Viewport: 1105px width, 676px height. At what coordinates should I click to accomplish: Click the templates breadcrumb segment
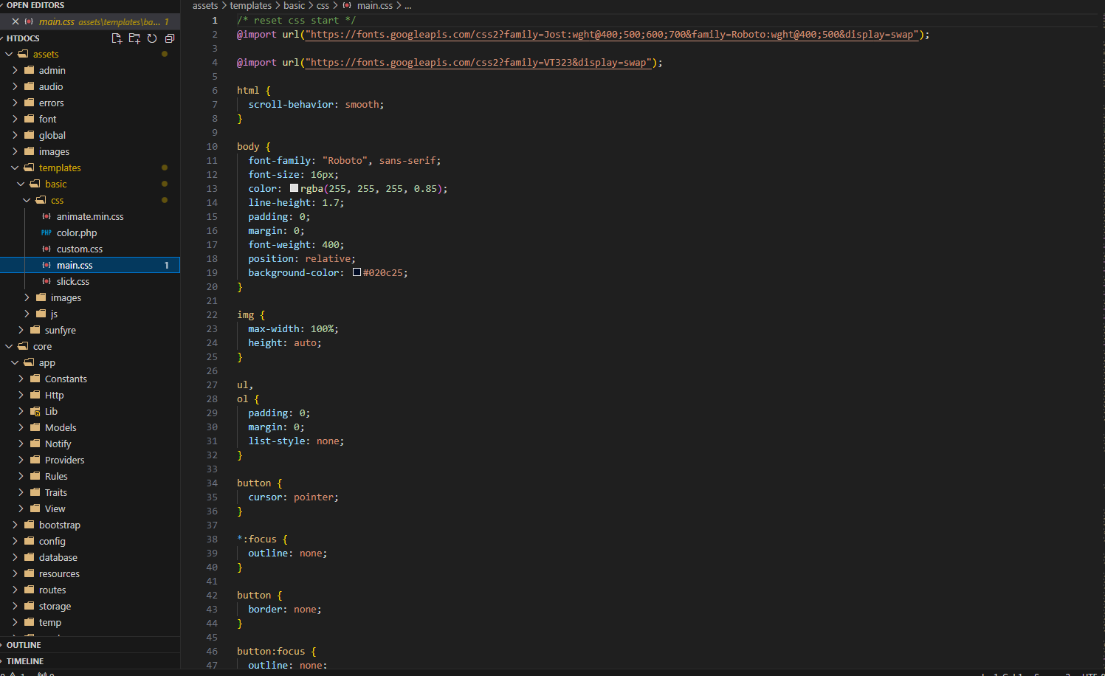251,5
